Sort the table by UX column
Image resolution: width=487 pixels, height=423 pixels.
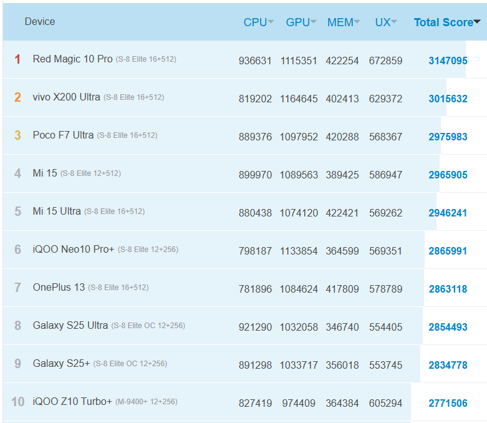(x=386, y=22)
